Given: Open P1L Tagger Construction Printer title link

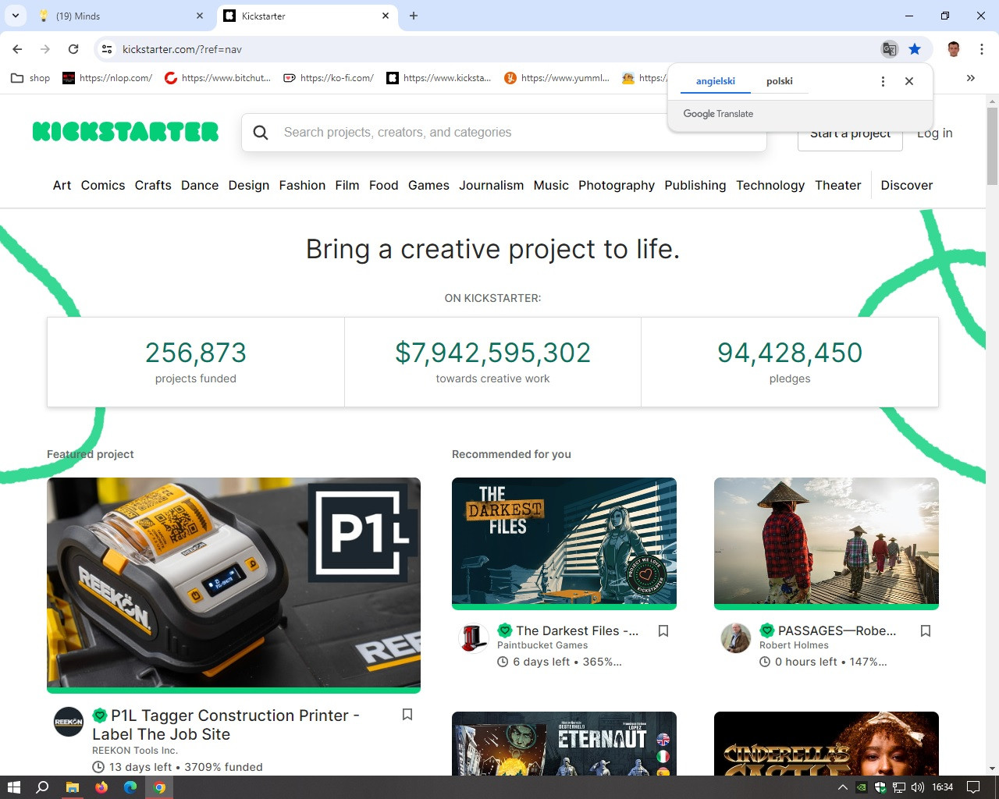Looking at the screenshot, I should (x=226, y=725).
